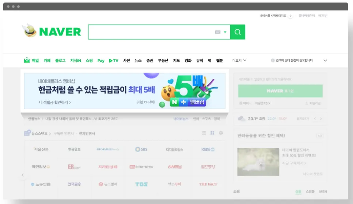Select the 전체언론사 tab
This screenshot has height=204, width=353.
click(x=87, y=133)
